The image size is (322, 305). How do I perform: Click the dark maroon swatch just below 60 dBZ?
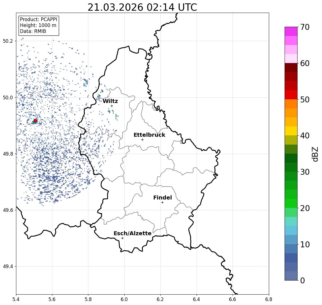[x=291, y=68]
